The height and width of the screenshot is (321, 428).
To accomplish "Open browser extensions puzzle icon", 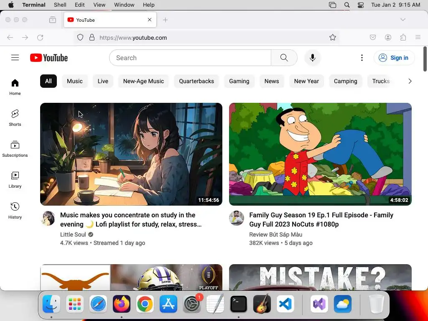I will pos(403,37).
